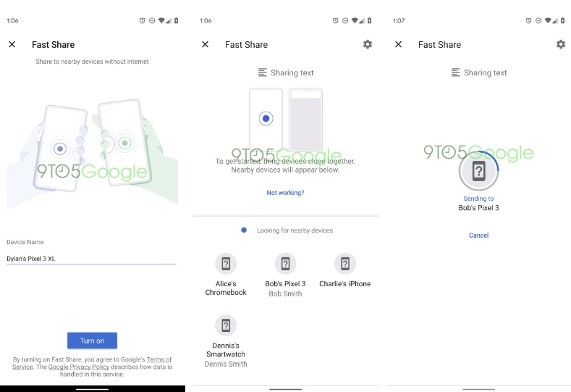The image size is (571, 392).
Task: Tap the sending progress device icon
Action: (478, 171)
